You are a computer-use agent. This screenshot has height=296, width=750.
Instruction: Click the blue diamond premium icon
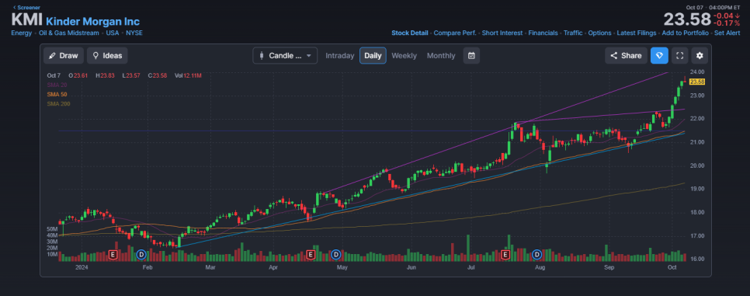pyautogui.click(x=659, y=56)
